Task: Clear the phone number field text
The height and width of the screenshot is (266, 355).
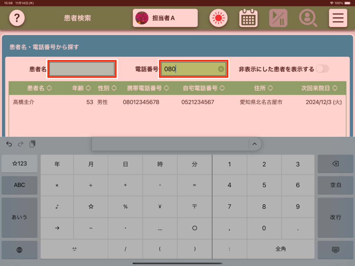Action: click(221, 69)
